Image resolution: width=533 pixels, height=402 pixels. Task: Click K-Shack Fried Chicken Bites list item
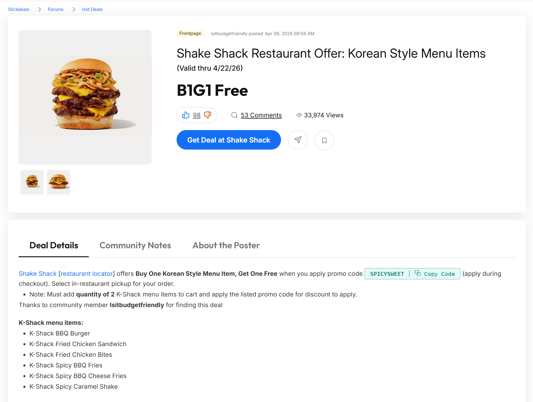point(71,355)
